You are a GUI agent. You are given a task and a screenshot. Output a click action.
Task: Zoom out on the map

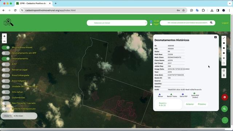coord(4,41)
